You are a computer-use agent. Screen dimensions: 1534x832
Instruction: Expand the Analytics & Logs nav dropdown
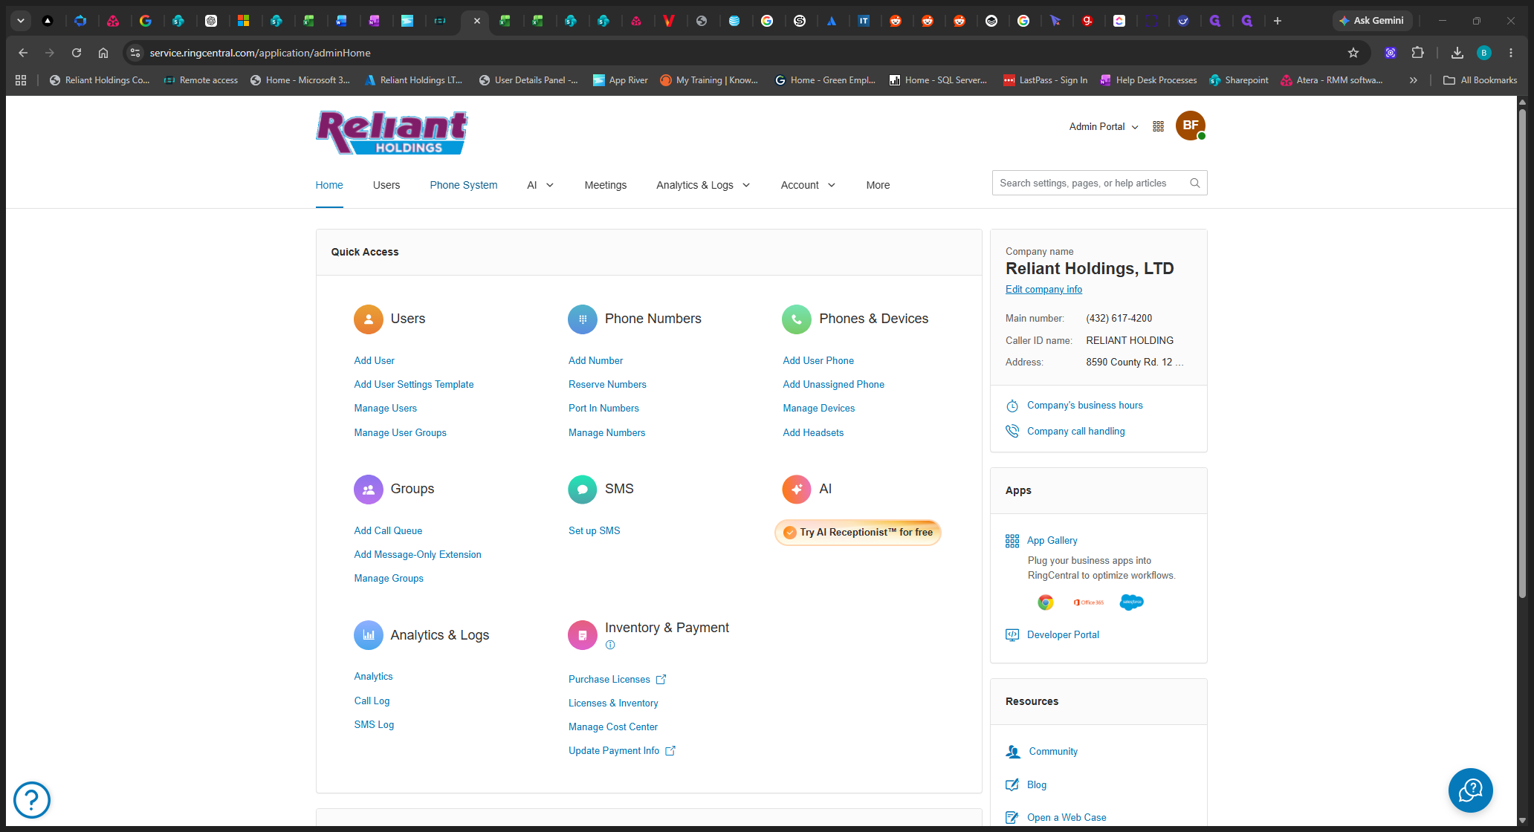(x=746, y=186)
